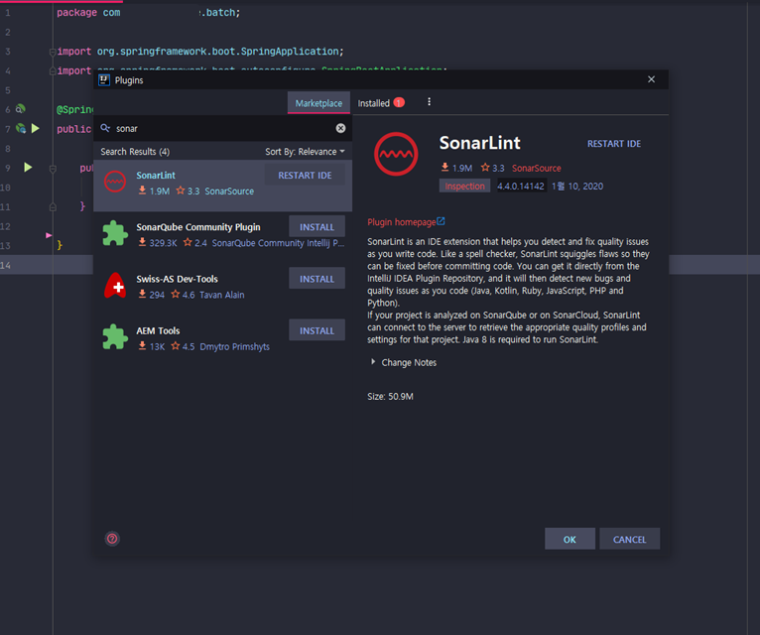Click the 1.9M downloads count in details
This screenshot has width=760, height=635.
tap(456, 169)
